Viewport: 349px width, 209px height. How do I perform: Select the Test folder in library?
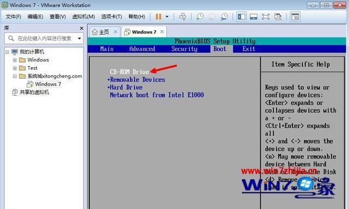click(x=32, y=68)
